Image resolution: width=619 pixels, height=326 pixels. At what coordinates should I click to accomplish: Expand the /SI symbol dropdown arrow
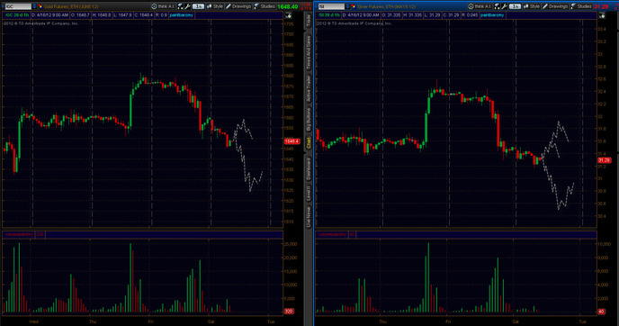click(348, 6)
